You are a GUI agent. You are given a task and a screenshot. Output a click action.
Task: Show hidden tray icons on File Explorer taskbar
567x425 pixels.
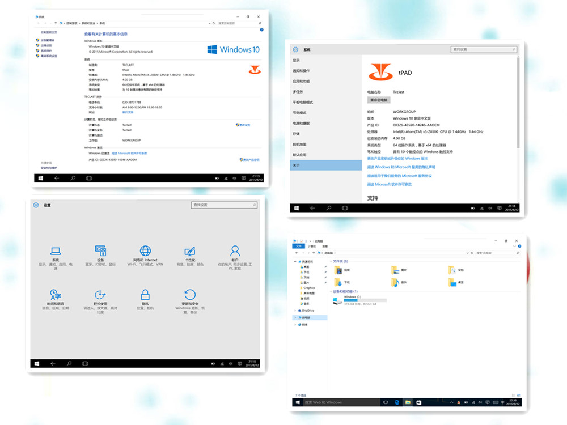point(451,402)
